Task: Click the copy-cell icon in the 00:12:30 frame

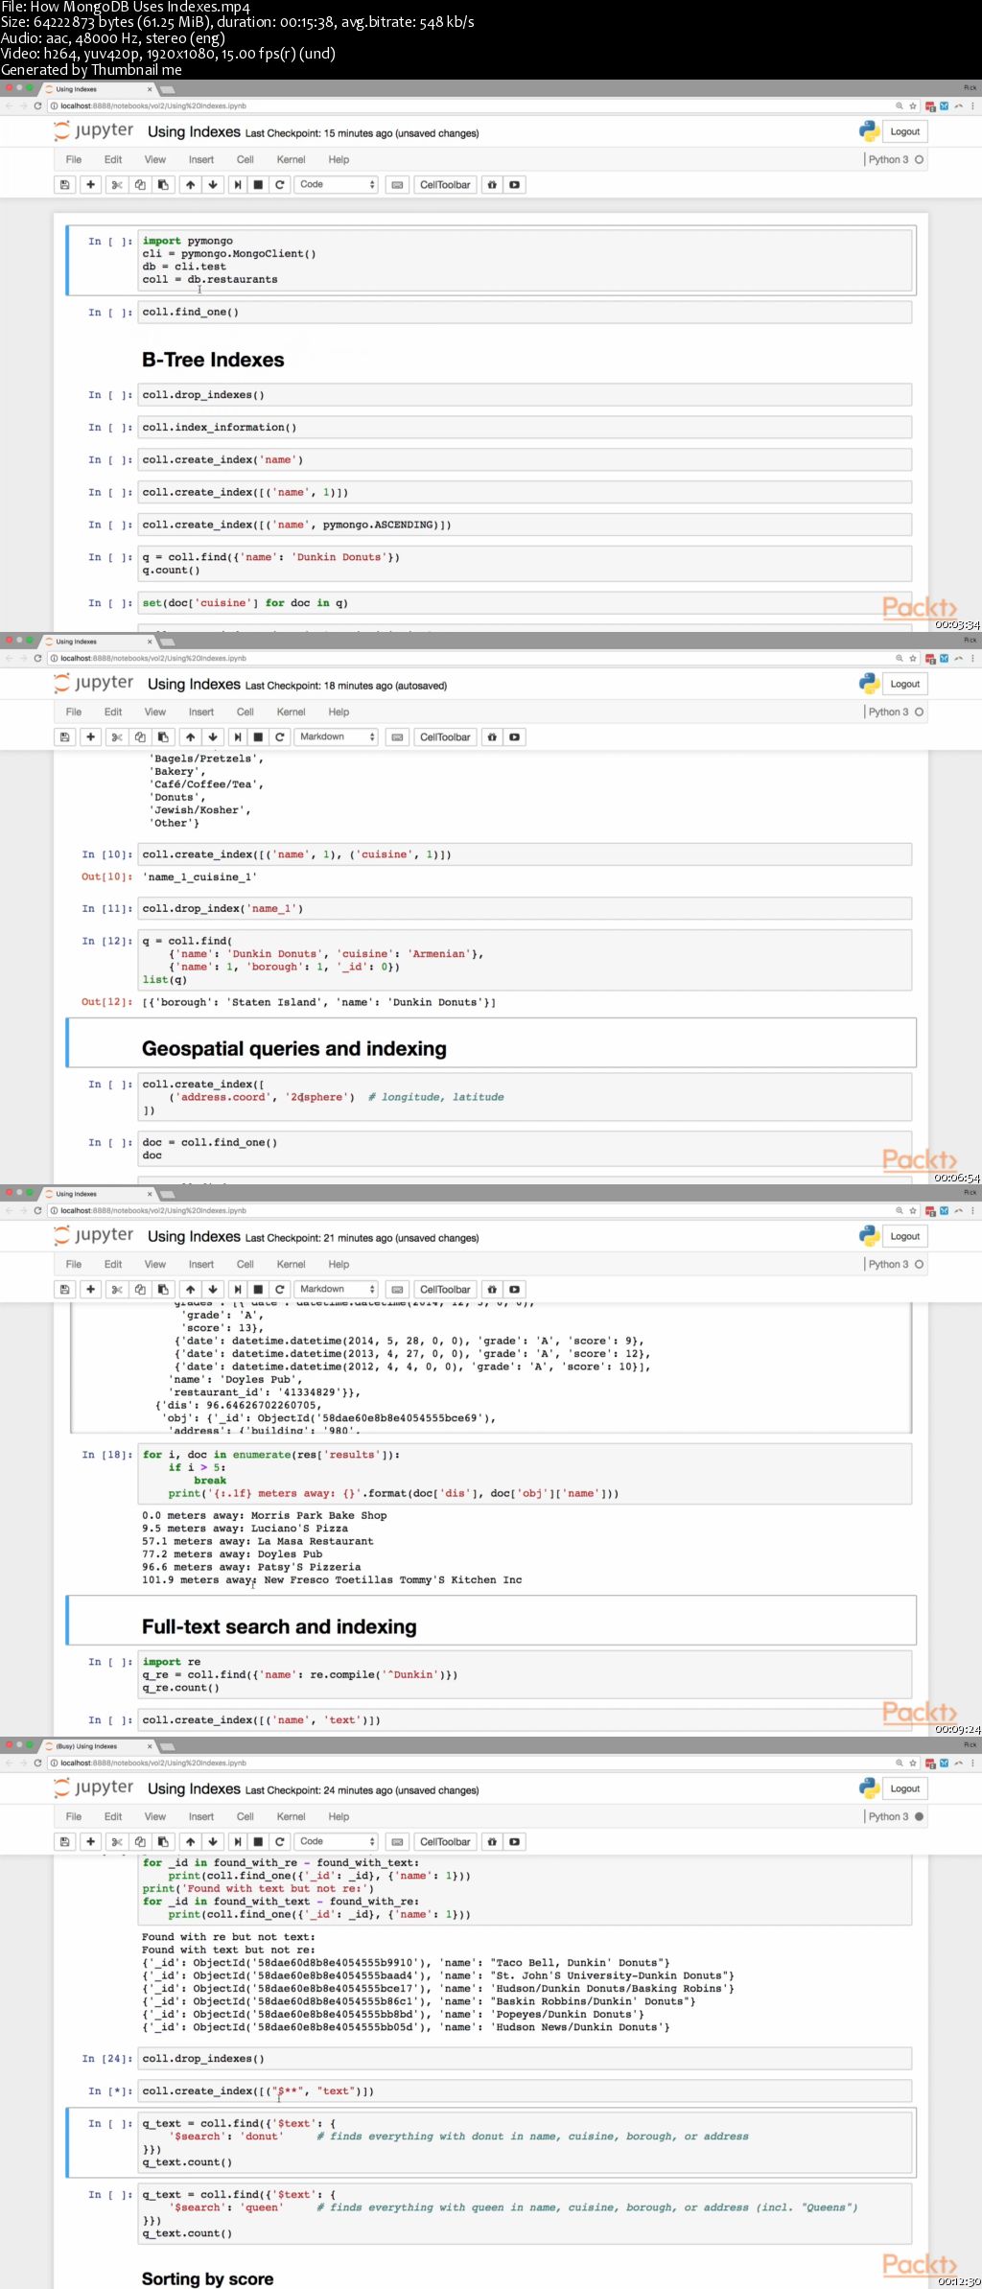Action: pos(140,1842)
